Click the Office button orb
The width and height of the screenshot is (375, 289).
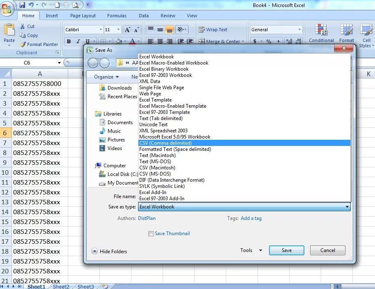[7, 8]
